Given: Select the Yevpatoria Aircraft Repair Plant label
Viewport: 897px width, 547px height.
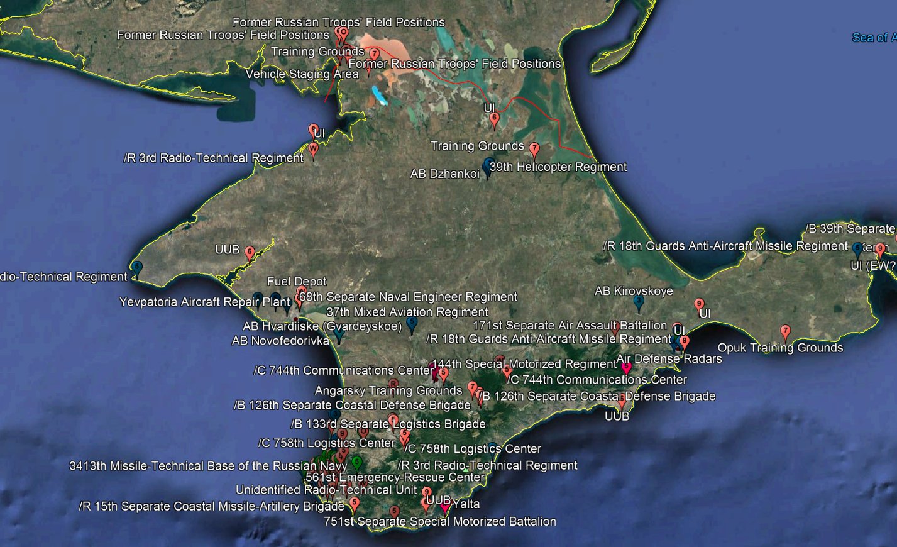Looking at the screenshot, I should pos(204,302).
